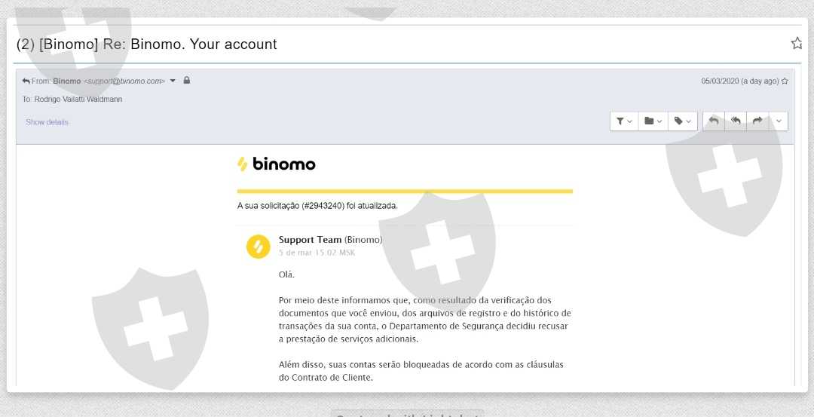Screen dimensions: 814x417
Task: Toggle the star beside the message date
Action: (x=785, y=81)
